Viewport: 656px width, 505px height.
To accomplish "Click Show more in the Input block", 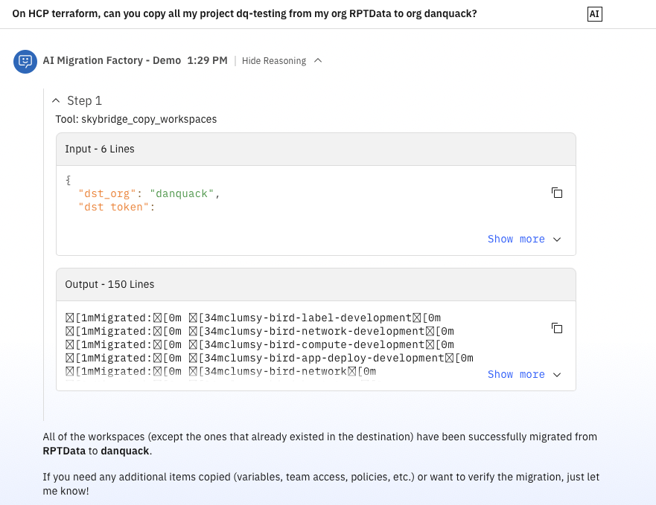I will 516,239.
